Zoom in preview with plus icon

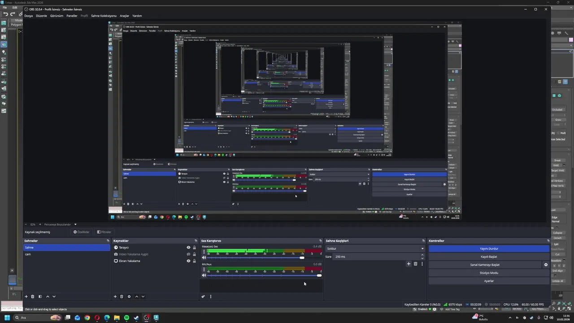[x=40, y=224]
